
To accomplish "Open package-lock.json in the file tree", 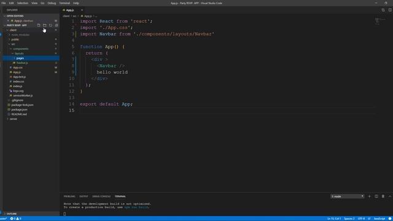I will (22, 105).
